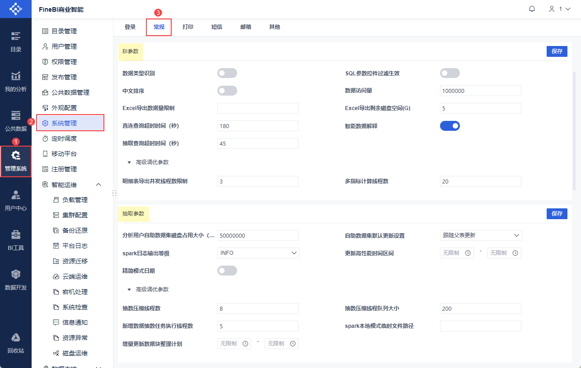
Task: Click the Excel导出数据量限制 input field
Action: (x=258, y=108)
